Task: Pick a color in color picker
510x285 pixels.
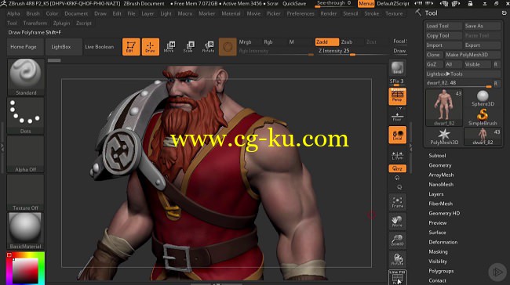Action: (x=25, y=268)
